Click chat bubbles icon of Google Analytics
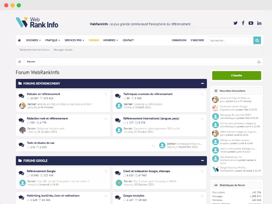The height and width of the screenshot is (204, 272). point(118,197)
